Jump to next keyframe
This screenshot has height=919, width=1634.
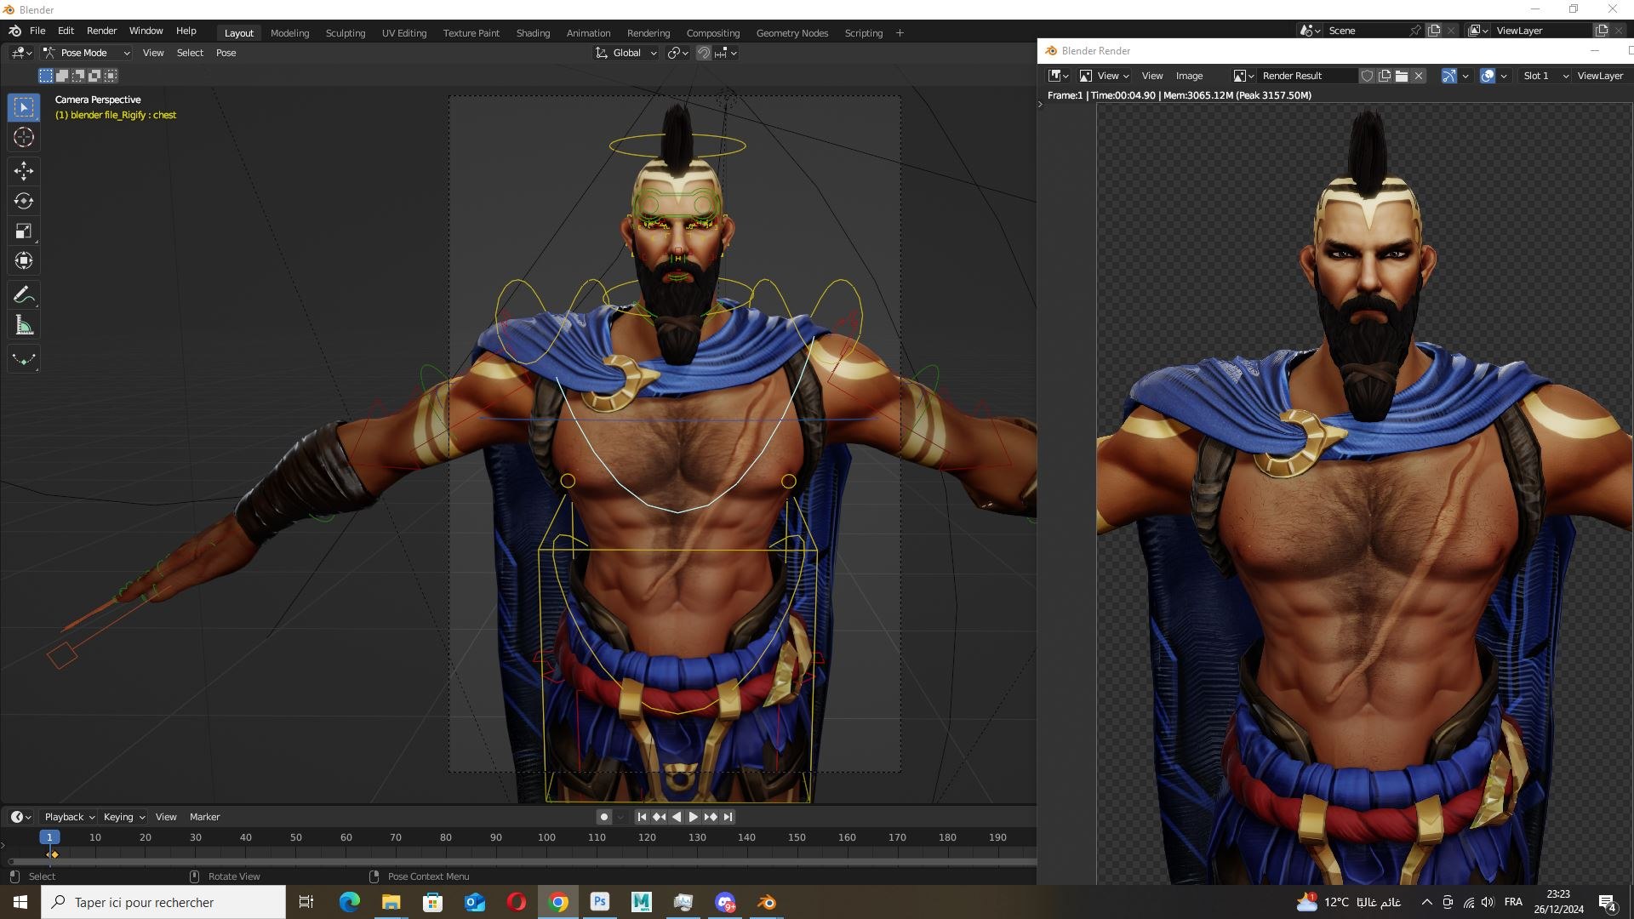(x=711, y=817)
